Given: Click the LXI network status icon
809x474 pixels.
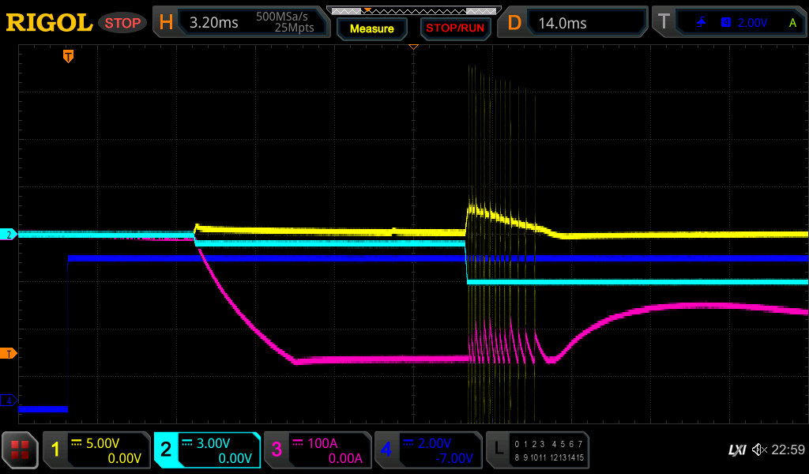Looking at the screenshot, I should point(736,450).
